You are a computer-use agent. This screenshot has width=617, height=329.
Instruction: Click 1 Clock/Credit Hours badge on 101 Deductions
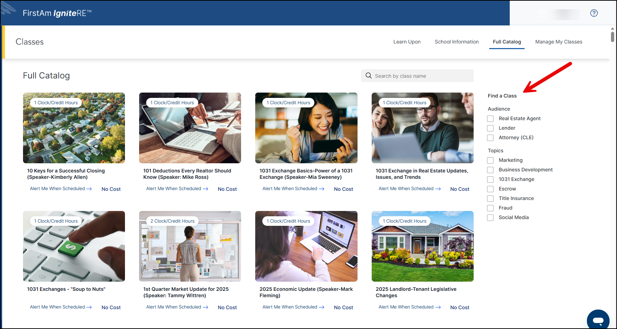point(172,103)
